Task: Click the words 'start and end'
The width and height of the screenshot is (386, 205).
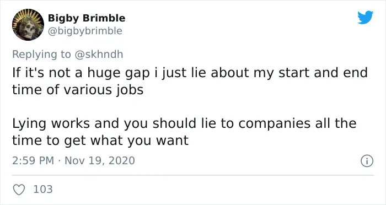Action: click(323, 73)
